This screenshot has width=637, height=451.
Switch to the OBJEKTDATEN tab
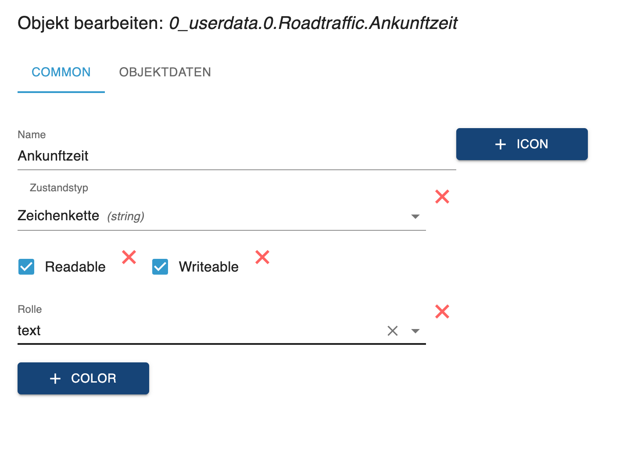165,72
